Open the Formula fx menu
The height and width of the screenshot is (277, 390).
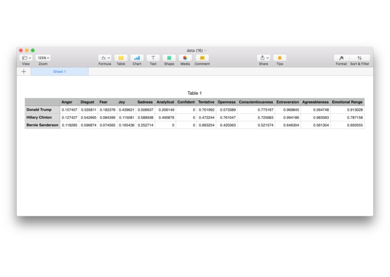point(105,58)
